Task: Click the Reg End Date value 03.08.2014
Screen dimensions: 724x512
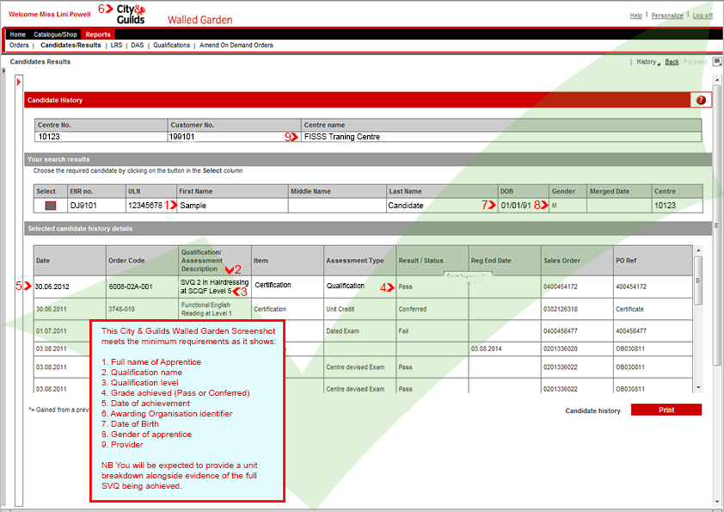Action: [x=486, y=349]
